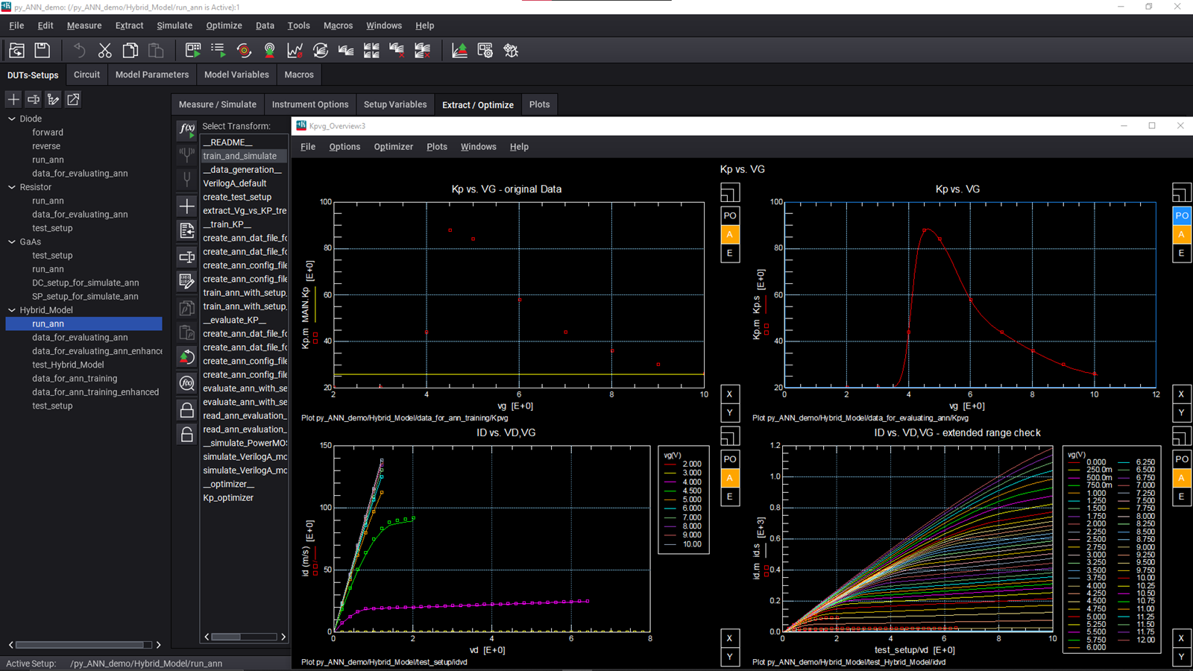Toggle the E indicator next to the top-right plot

point(1181,253)
